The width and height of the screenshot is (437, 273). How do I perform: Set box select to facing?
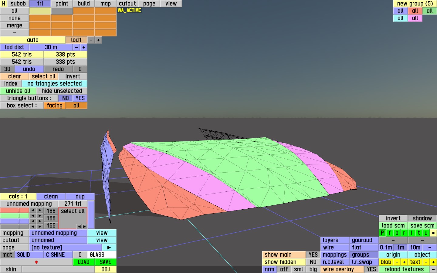tap(55, 106)
